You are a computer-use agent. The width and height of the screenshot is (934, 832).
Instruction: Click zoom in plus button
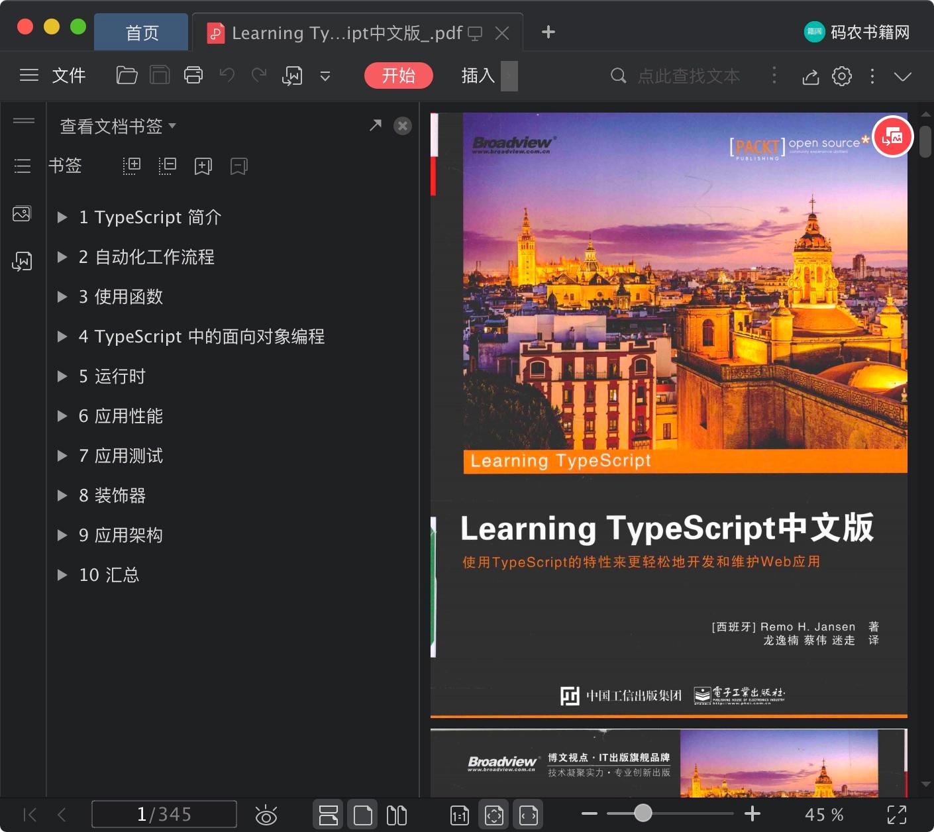(752, 813)
